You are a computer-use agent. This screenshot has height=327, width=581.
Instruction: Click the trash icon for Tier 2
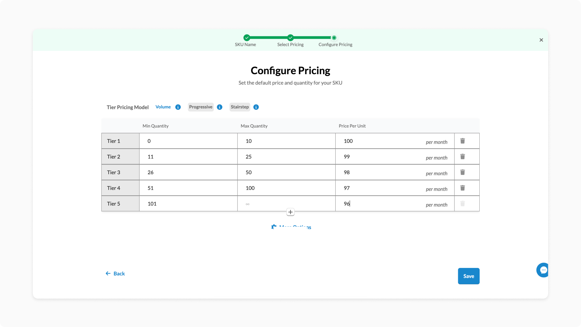(x=462, y=157)
